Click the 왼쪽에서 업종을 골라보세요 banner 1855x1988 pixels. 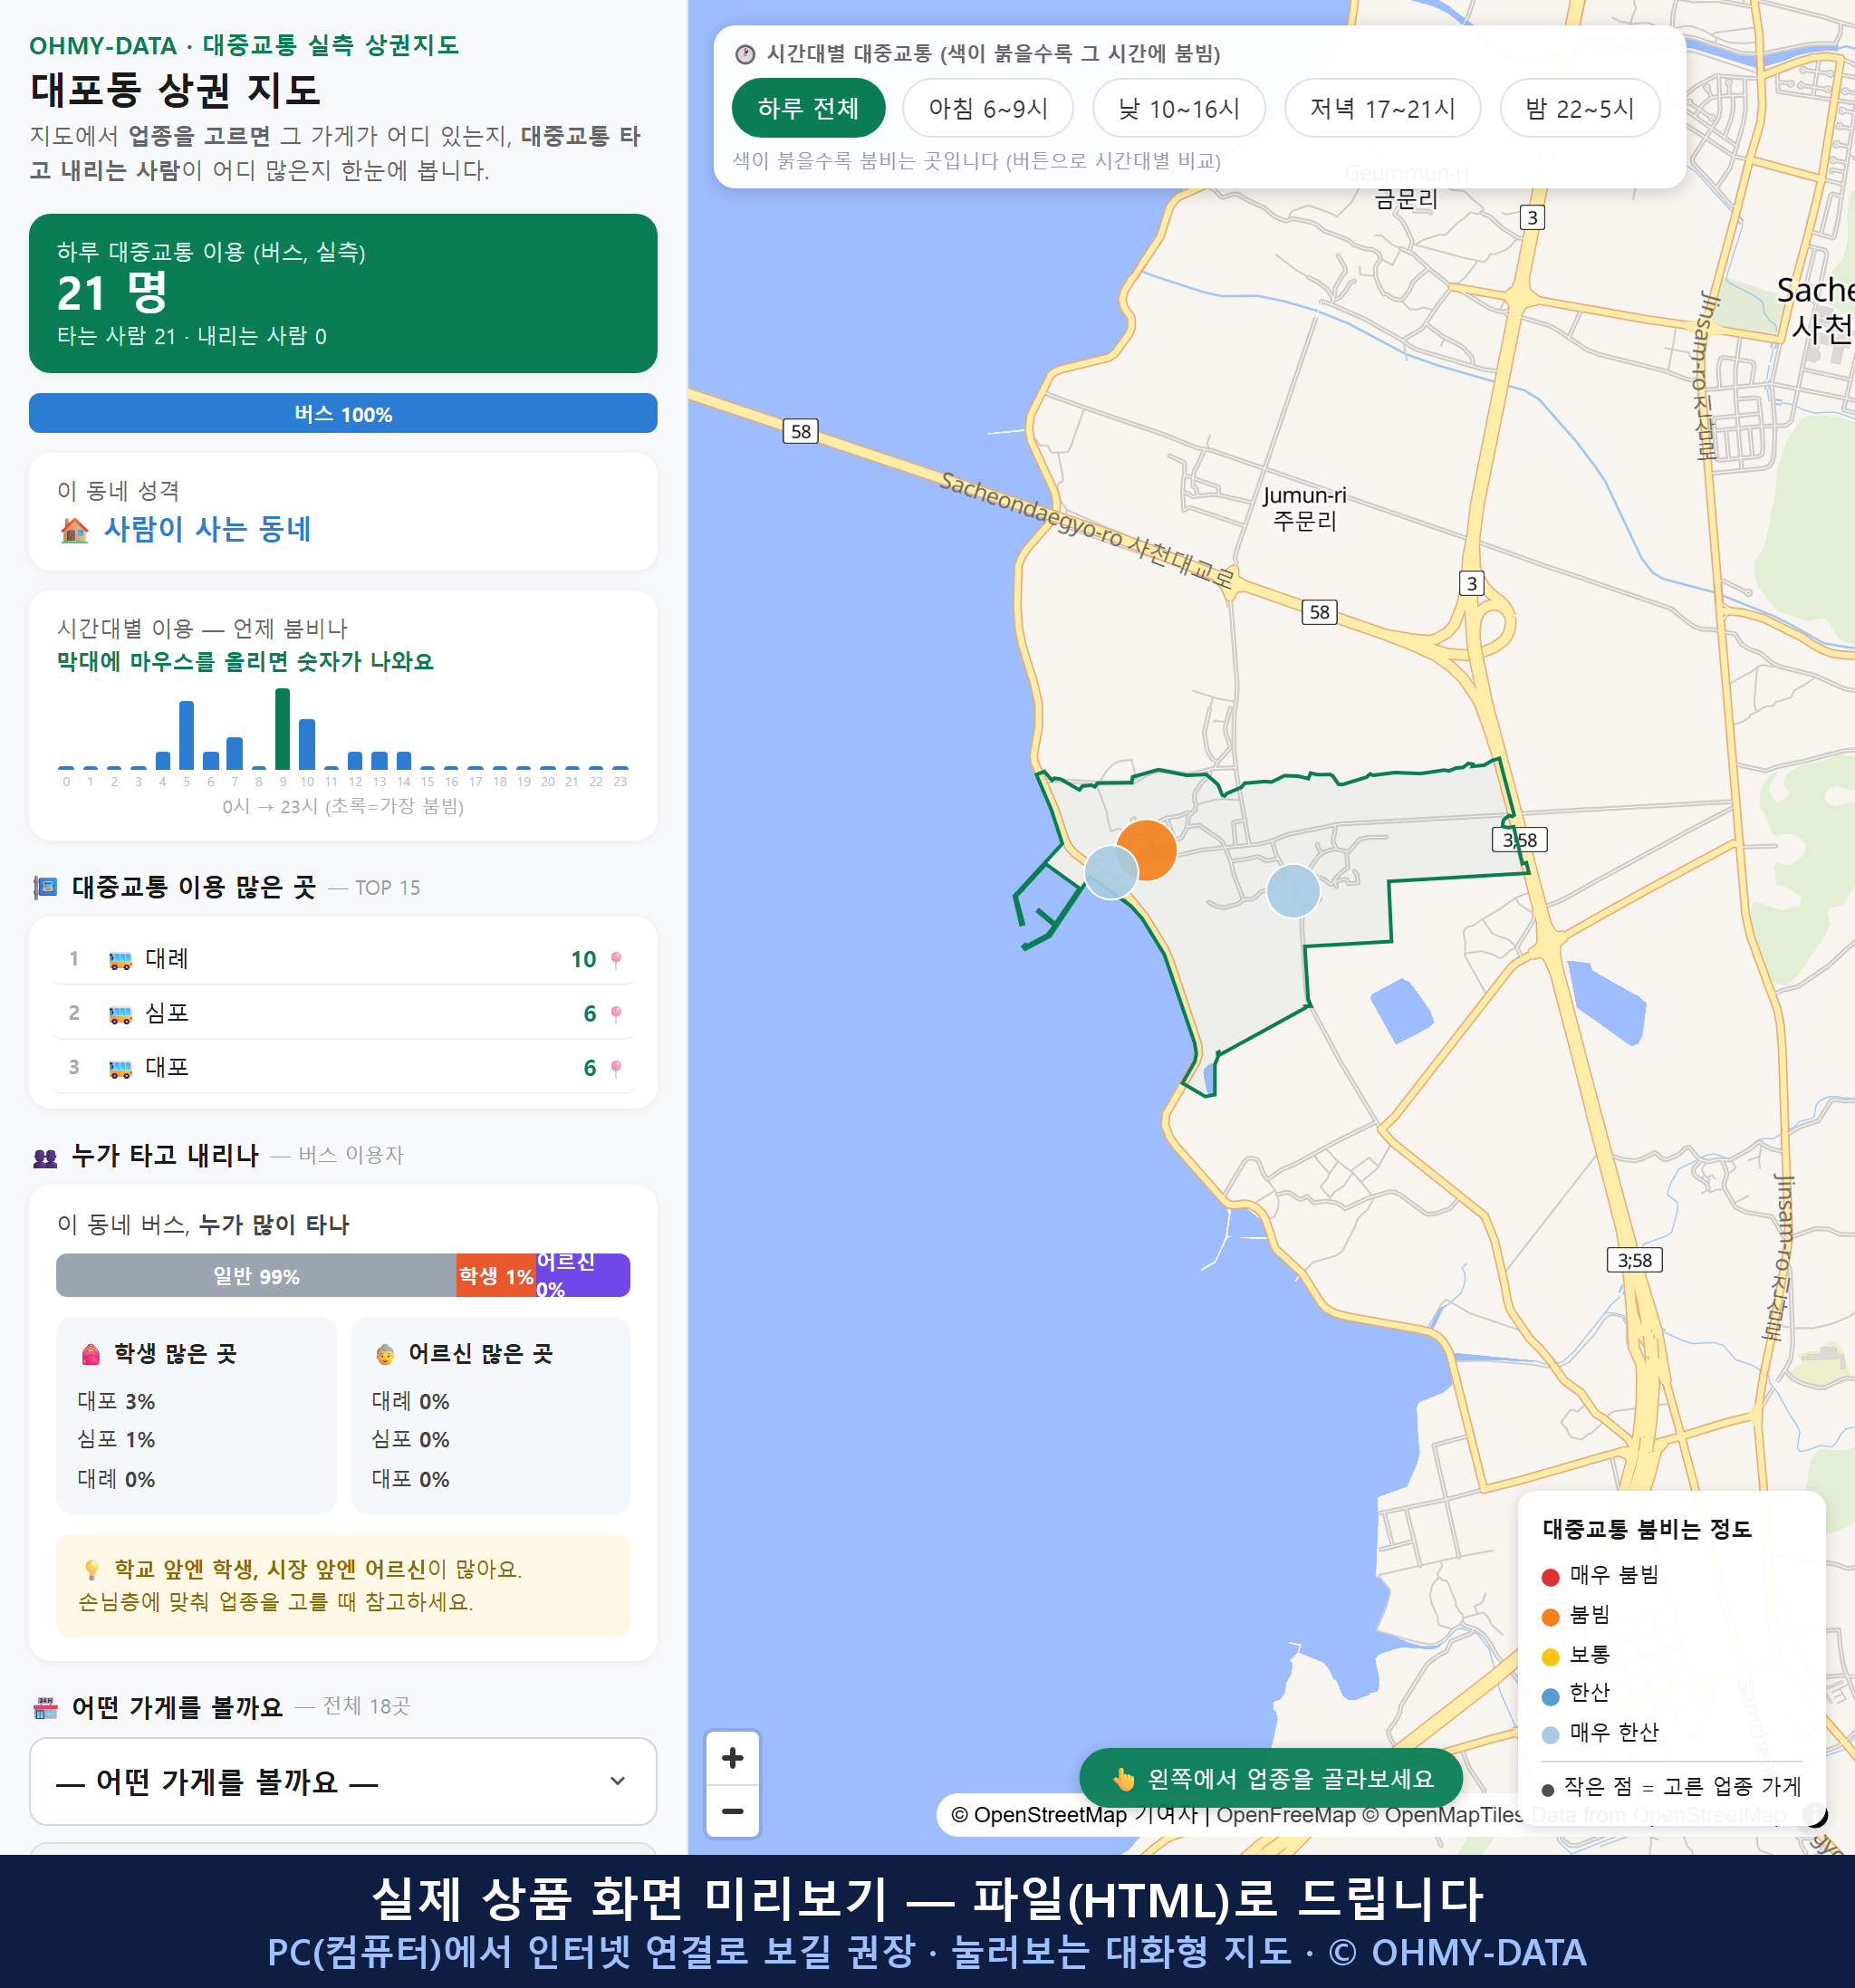(x=1270, y=1779)
